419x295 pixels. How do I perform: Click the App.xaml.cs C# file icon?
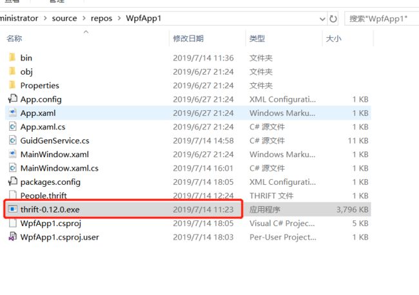pyautogui.click(x=12, y=126)
